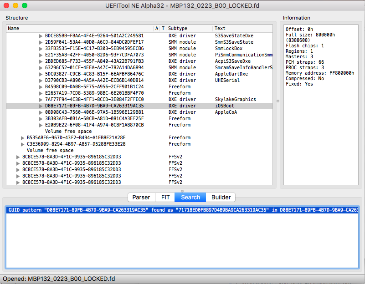Select Volume free space below C3E36D09
The height and width of the screenshot is (284, 365).
tap(50, 150)
